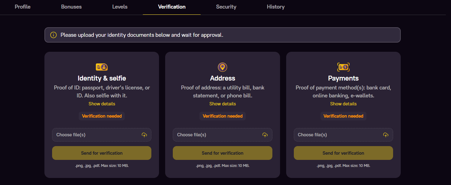Send identity documents for verification

[102, 153]
